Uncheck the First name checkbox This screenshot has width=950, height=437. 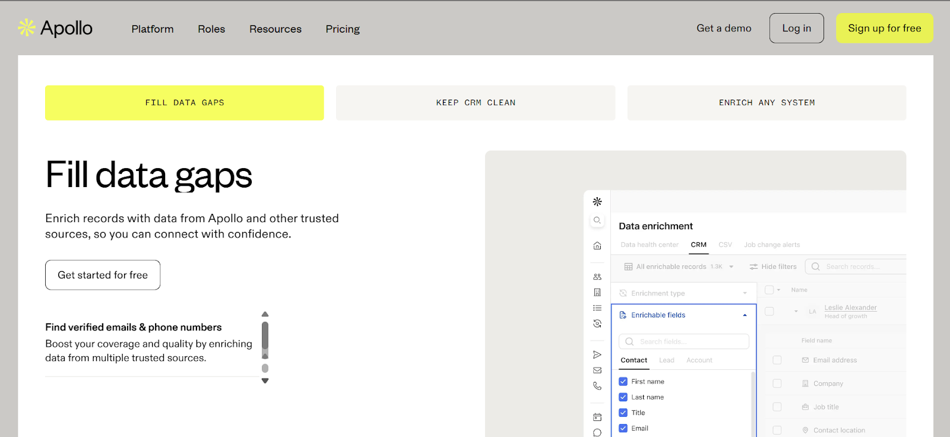tap(623, 382)
